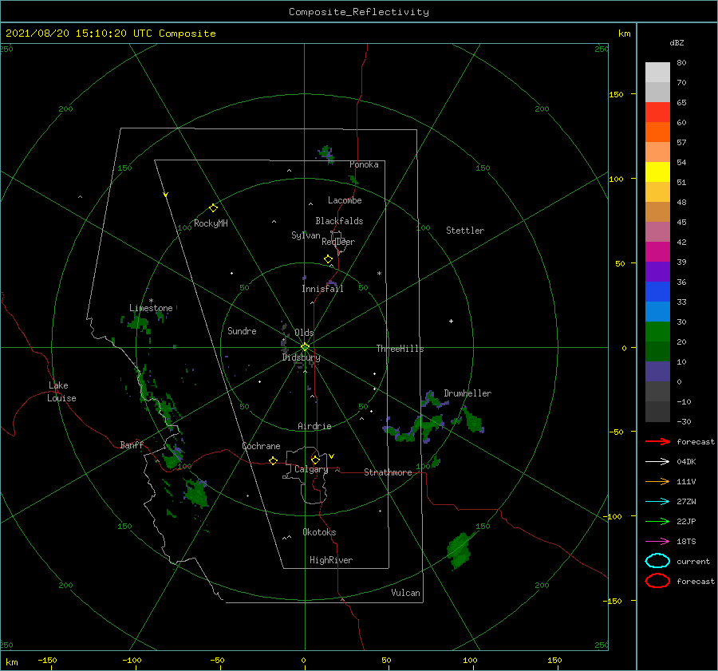The image size is (718, 671).
Task: Click the RockyMH label
Action: click(x=211, y=223)
